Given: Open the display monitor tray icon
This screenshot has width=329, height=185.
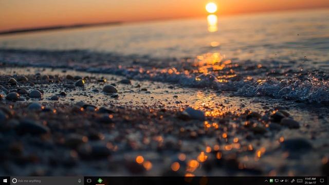Looking at the screenshot, I should tap(277, 181).
